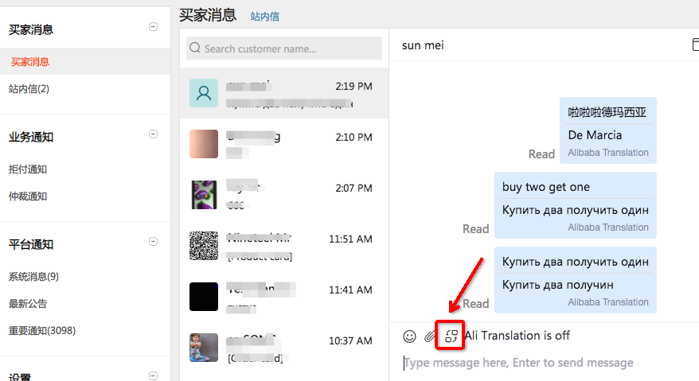This screenshot has height=381, width=699.
Task: Open the 11:41 AM conversation
Action: 284,297
